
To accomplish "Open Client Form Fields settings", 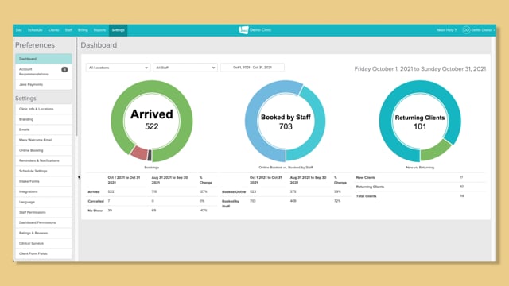I will [44, 253].
